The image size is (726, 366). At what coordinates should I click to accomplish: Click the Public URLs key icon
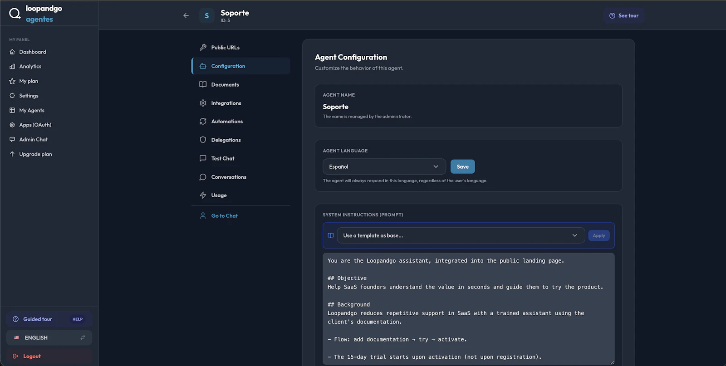point(203,47)
